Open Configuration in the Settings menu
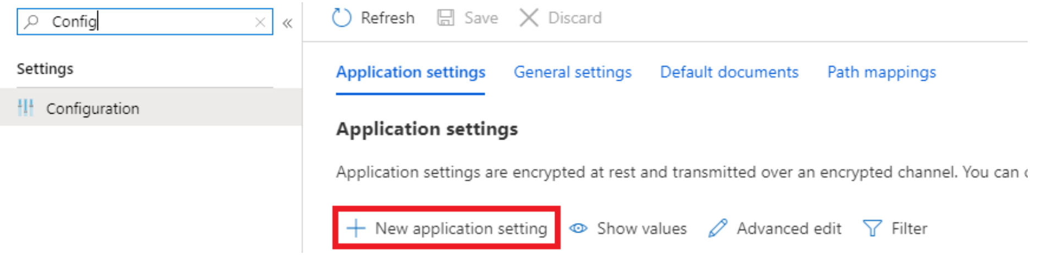This screenshot has height=277, width=1053. click(x=151, y=108)
